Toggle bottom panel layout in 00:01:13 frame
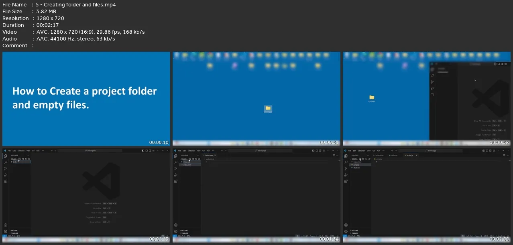 pyautogui.click(x=147, y=150)
